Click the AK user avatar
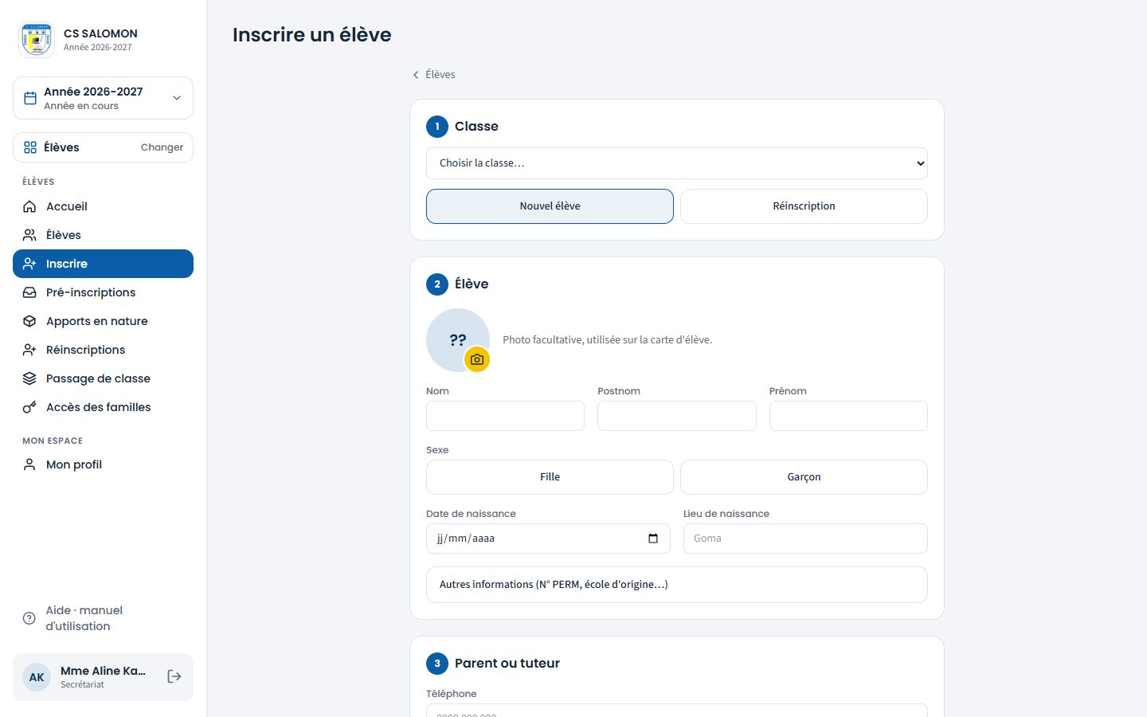The width and height of the screenshot is (1147, 717). pyautogui.click(x=37, y=677)
